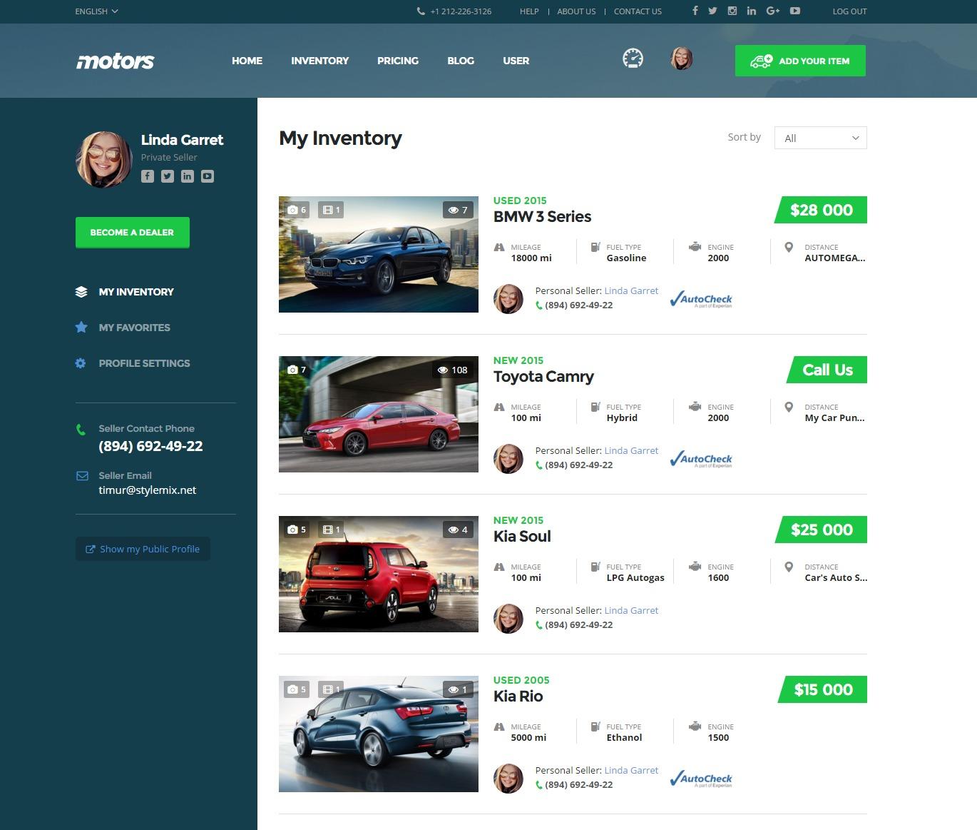Viewport: 977px width, 830px height.
Task: Go to HOME menu item
Action: (x=247, y=61)
